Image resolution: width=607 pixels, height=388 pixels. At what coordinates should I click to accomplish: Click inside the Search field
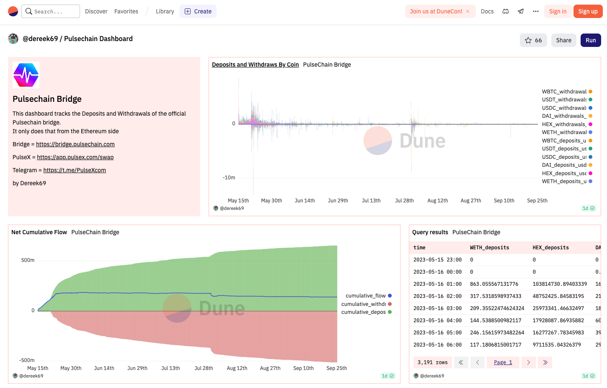point(52,11)
